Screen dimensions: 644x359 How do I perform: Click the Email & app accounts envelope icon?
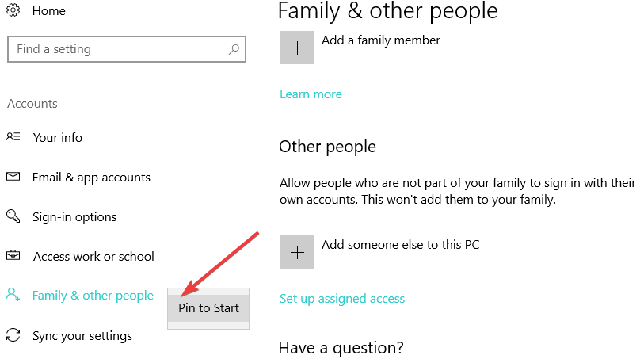pos(13,177)
